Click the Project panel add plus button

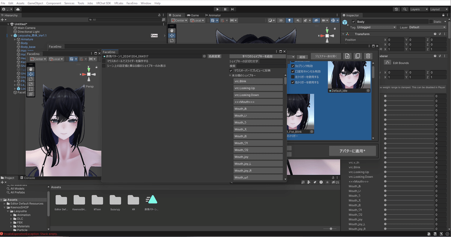click(3, 182)
